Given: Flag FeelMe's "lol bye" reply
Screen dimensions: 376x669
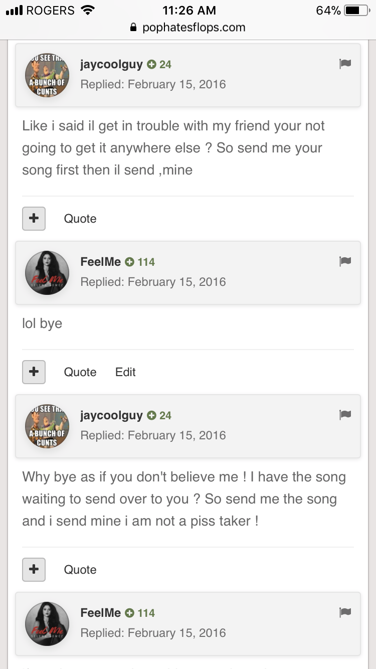Looking at the screenshot, I should [345, 261].
